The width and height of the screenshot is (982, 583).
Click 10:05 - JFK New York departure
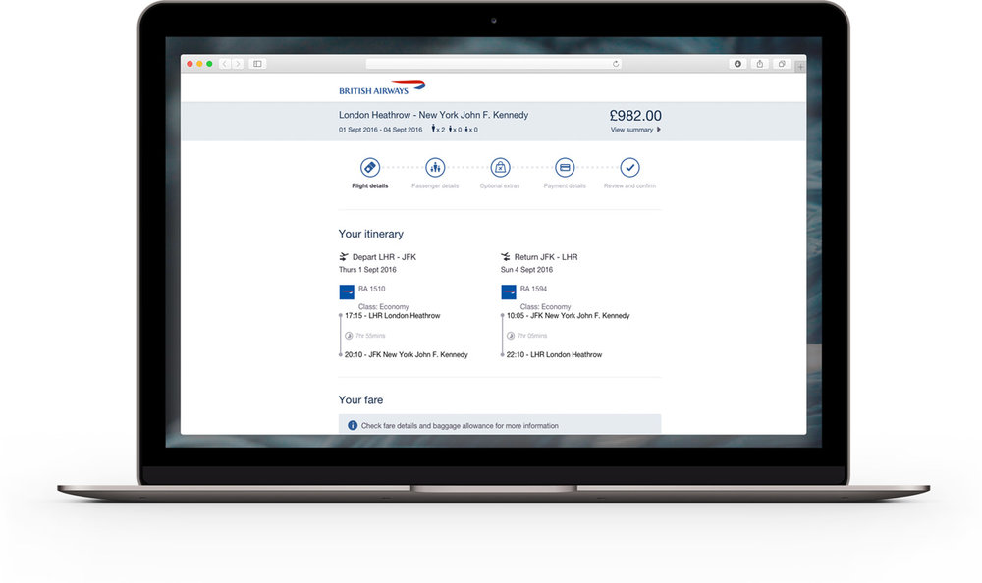pos(568,316)
